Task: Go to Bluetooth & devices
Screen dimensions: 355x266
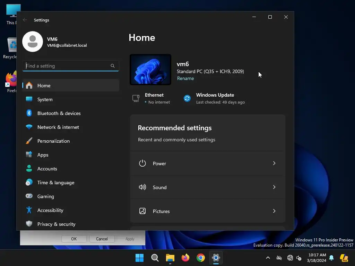Action: (71, 113)
